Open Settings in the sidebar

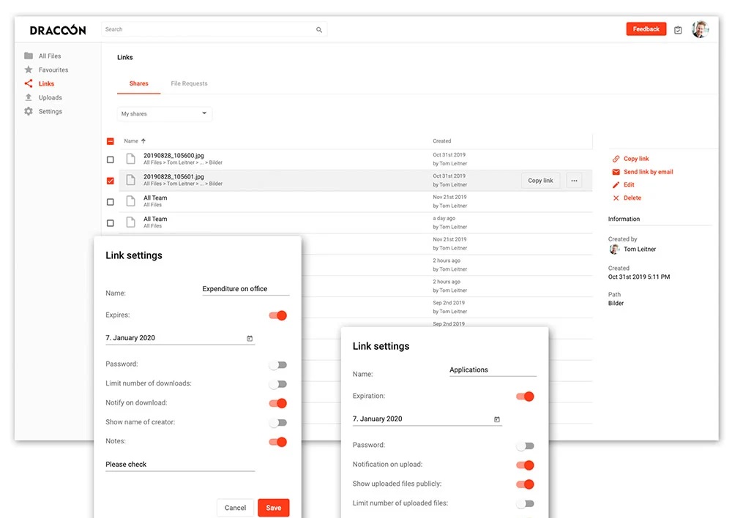coord(50,112)
